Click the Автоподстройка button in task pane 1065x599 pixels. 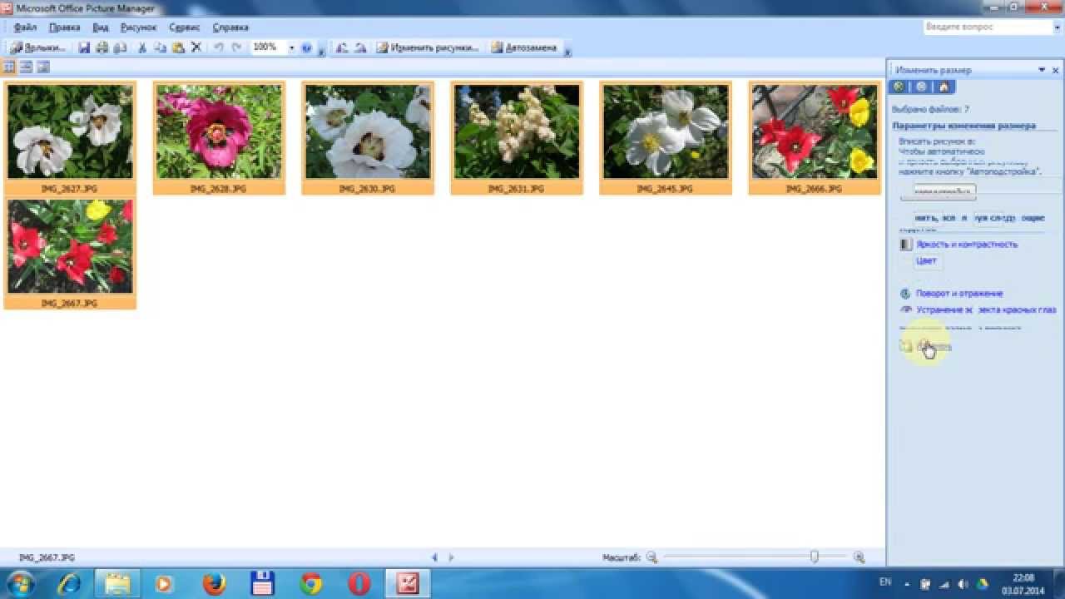pyautogui.click(x=939, y=192)
